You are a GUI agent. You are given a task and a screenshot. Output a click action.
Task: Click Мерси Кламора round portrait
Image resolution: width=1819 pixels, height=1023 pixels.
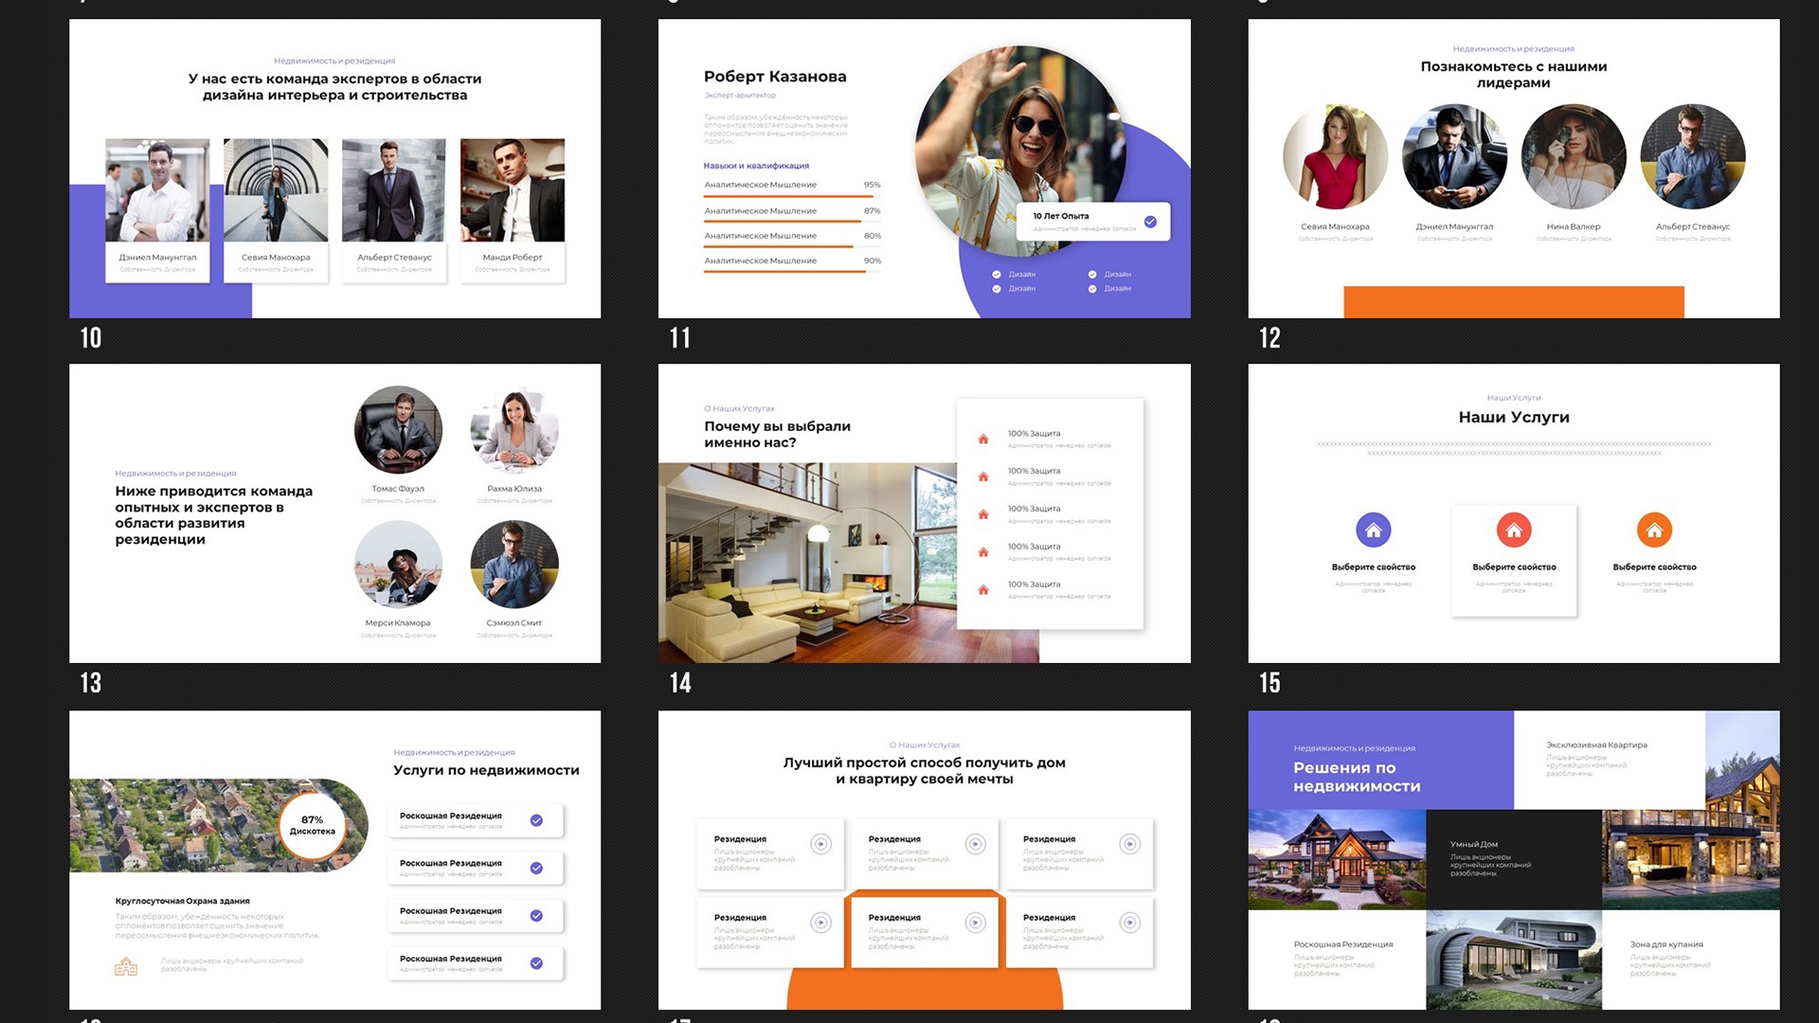398,565
